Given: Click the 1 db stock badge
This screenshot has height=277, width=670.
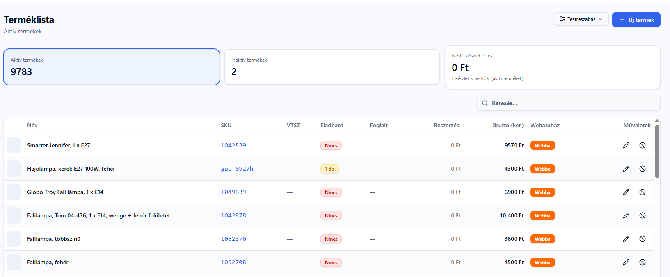Looking at the screenshot, I should pos(329,169).
